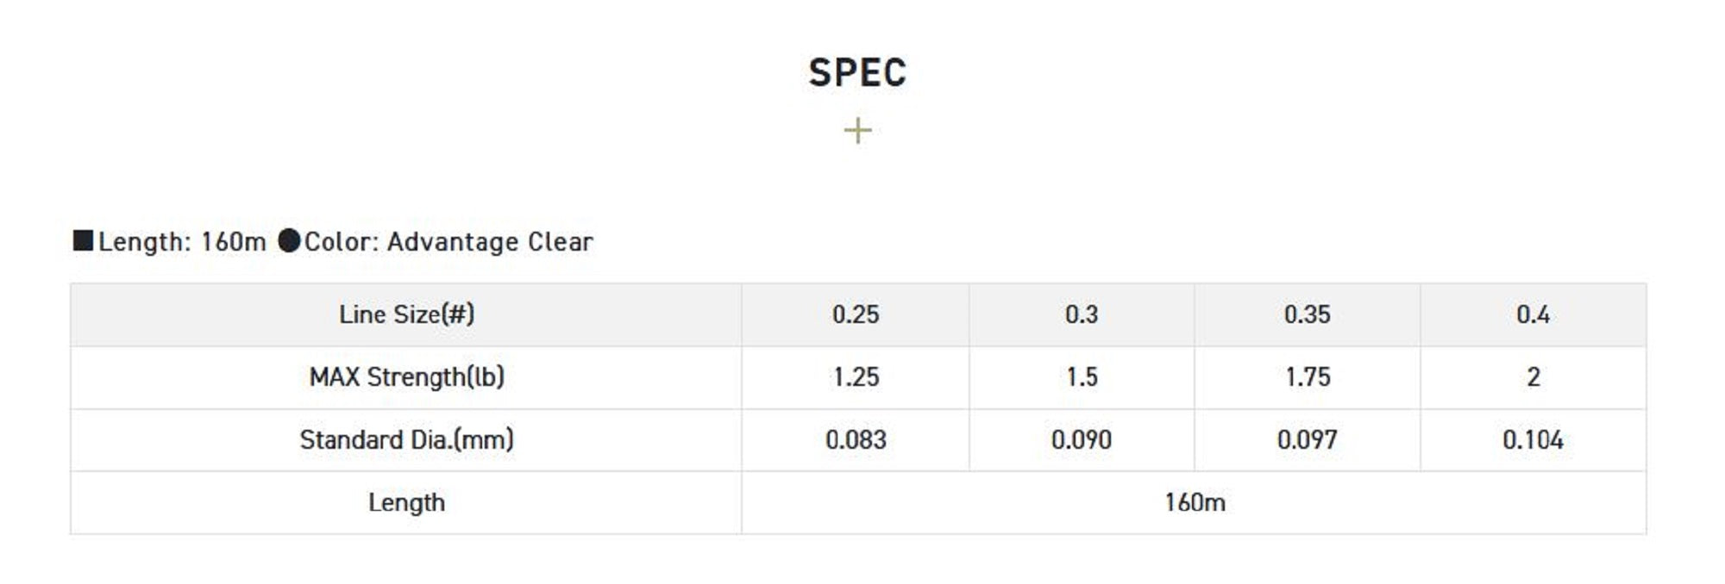Click the black square bullet before Length

click(83, 240)
